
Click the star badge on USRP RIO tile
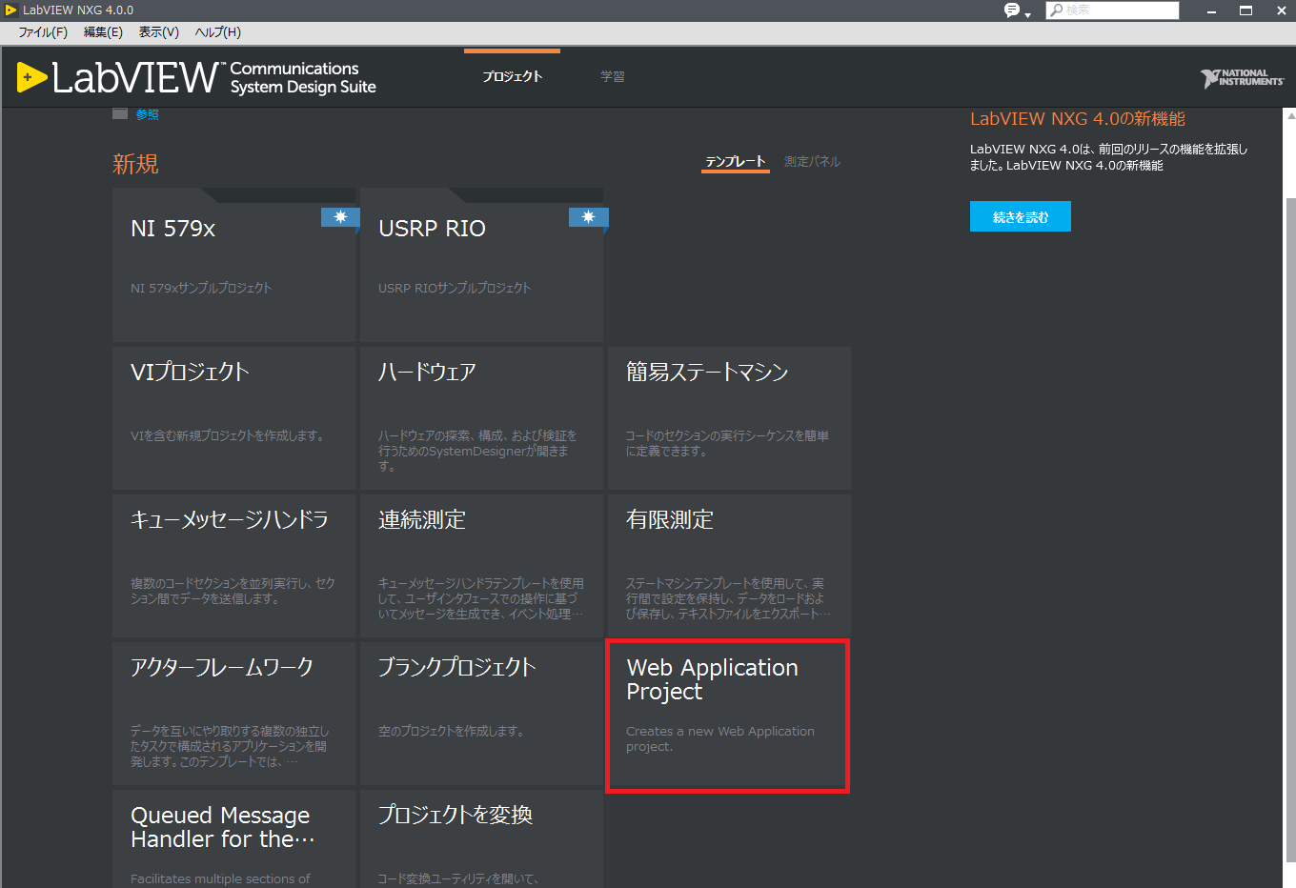tap(588, 217)
